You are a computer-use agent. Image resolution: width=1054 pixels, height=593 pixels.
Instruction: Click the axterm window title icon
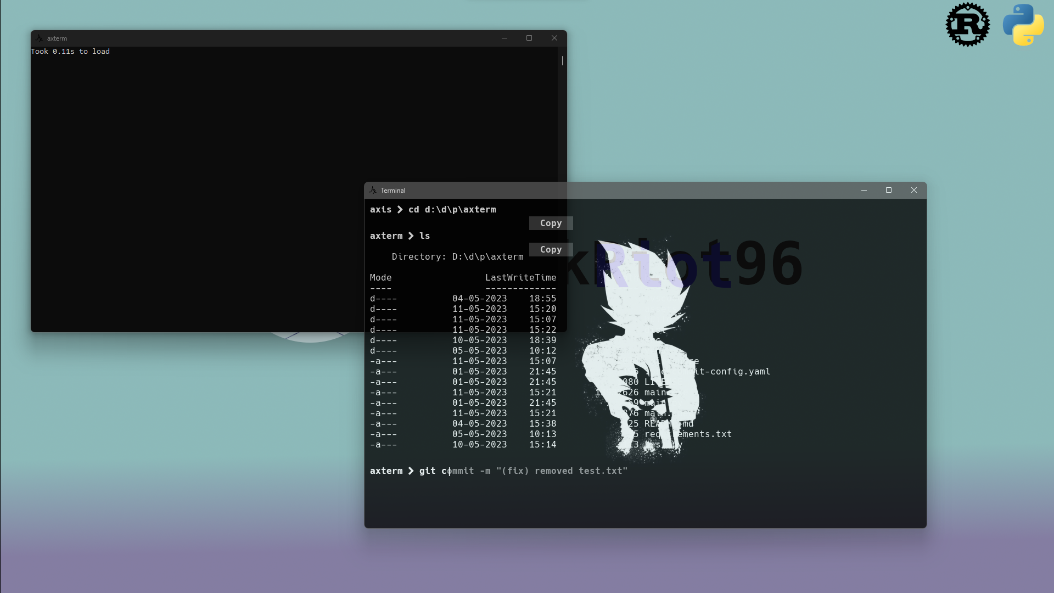[39, 38]
